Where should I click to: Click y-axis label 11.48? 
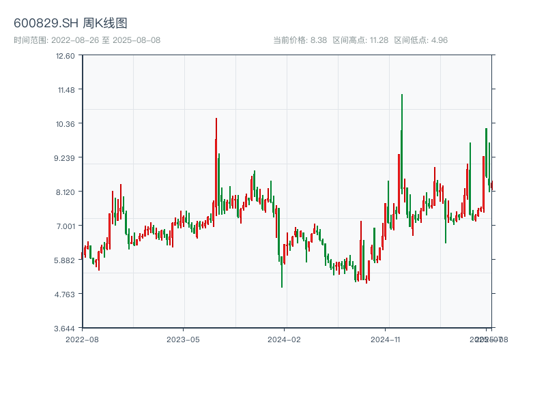click(66, 90)
